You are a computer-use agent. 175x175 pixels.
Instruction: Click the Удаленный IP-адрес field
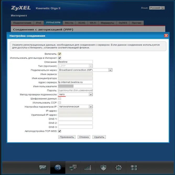pyautogui.click(x=75, y=115)
